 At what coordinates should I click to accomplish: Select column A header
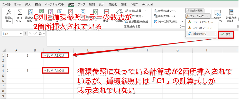pyautogui.click(x=16, y=50)
